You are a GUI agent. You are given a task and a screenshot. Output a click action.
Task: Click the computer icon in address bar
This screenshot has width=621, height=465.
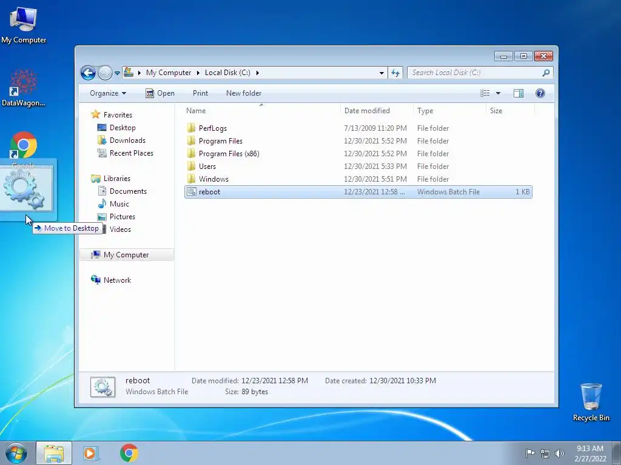pos(129,73)
